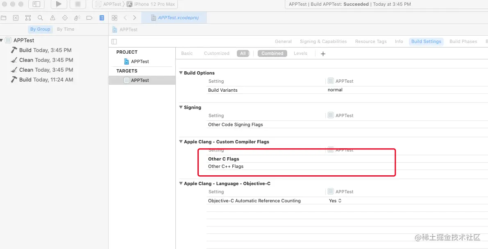Add a build setting with plus button

point(323,54)
